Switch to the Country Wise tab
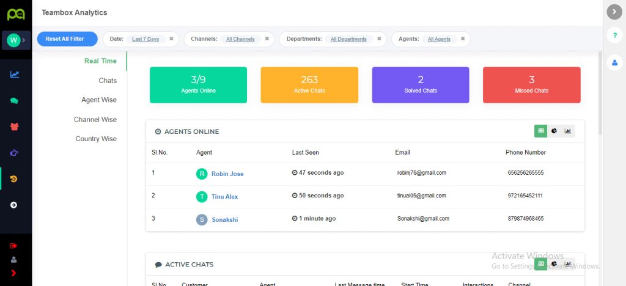 96,139
